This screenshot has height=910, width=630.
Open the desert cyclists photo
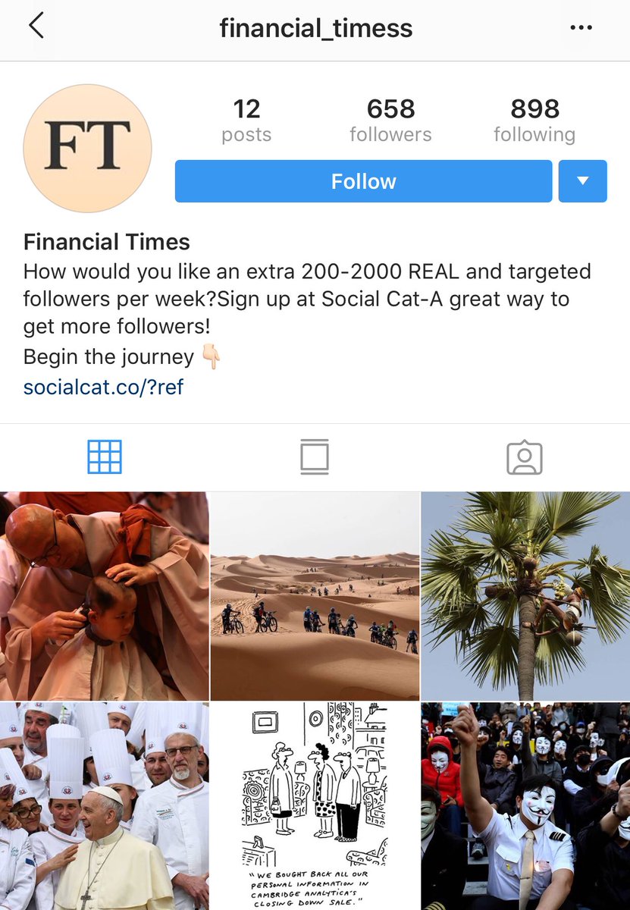315,595
